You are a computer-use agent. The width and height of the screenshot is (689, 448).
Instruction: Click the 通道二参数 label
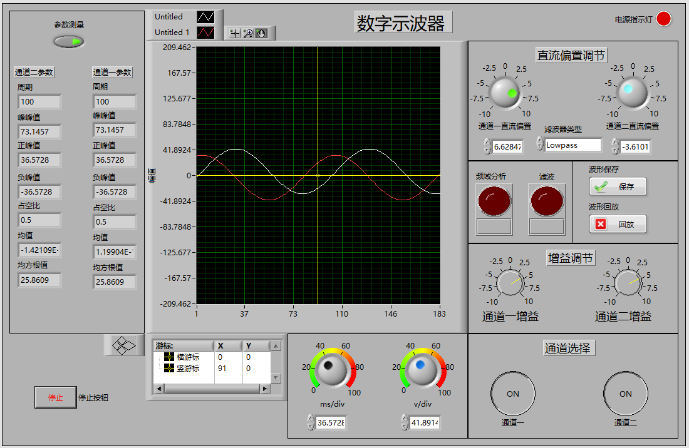pos(34,73)
